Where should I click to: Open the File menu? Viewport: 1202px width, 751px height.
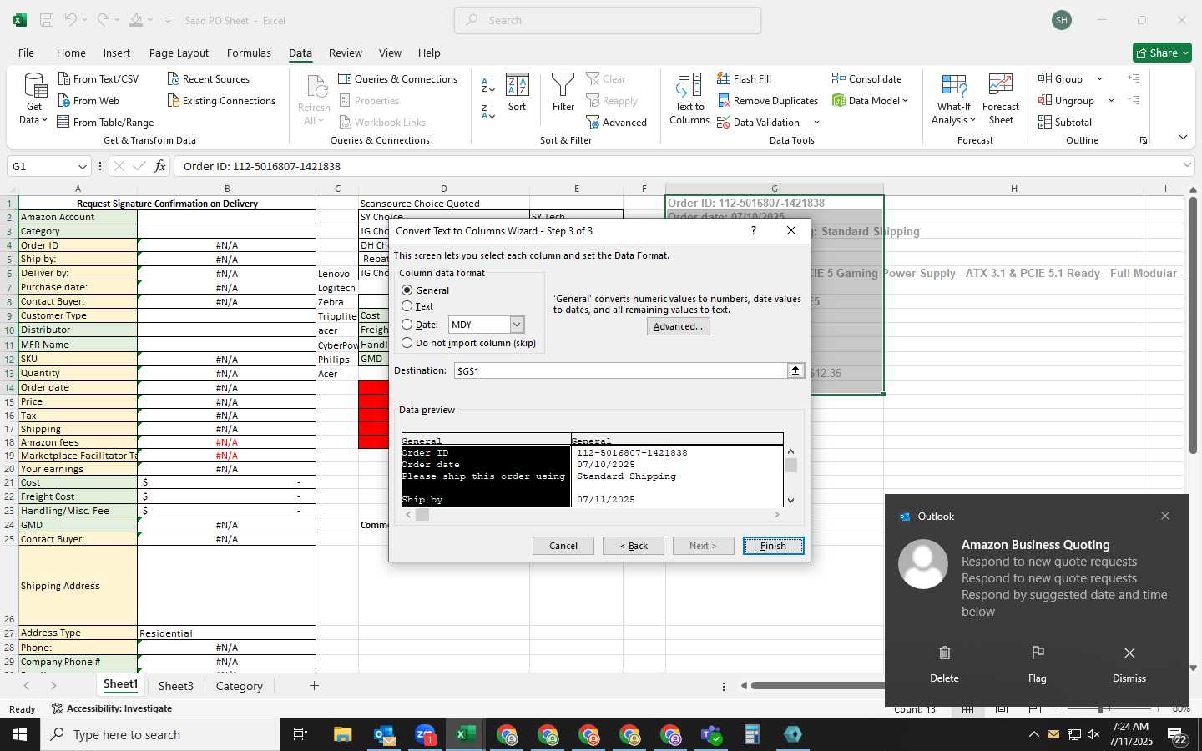pos(26,53)
